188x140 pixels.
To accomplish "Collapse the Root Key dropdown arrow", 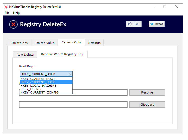I will (x=70, y=74).
